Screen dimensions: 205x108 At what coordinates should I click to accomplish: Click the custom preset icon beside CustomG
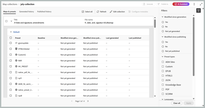coord(16,55)
